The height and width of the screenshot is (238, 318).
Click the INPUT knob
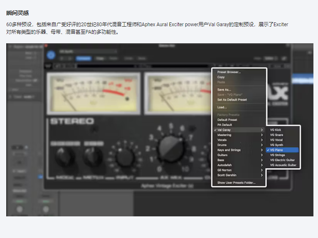(125, 157)
